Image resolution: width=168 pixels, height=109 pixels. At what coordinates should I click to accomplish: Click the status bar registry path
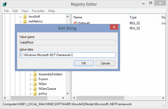click(x=67, y=104)
